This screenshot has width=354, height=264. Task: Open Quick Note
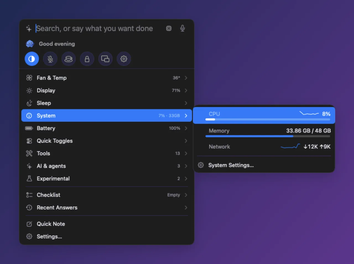tap(107, 224)
